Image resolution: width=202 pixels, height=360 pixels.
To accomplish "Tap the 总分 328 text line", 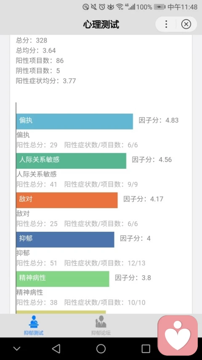I will click(32, 41).
